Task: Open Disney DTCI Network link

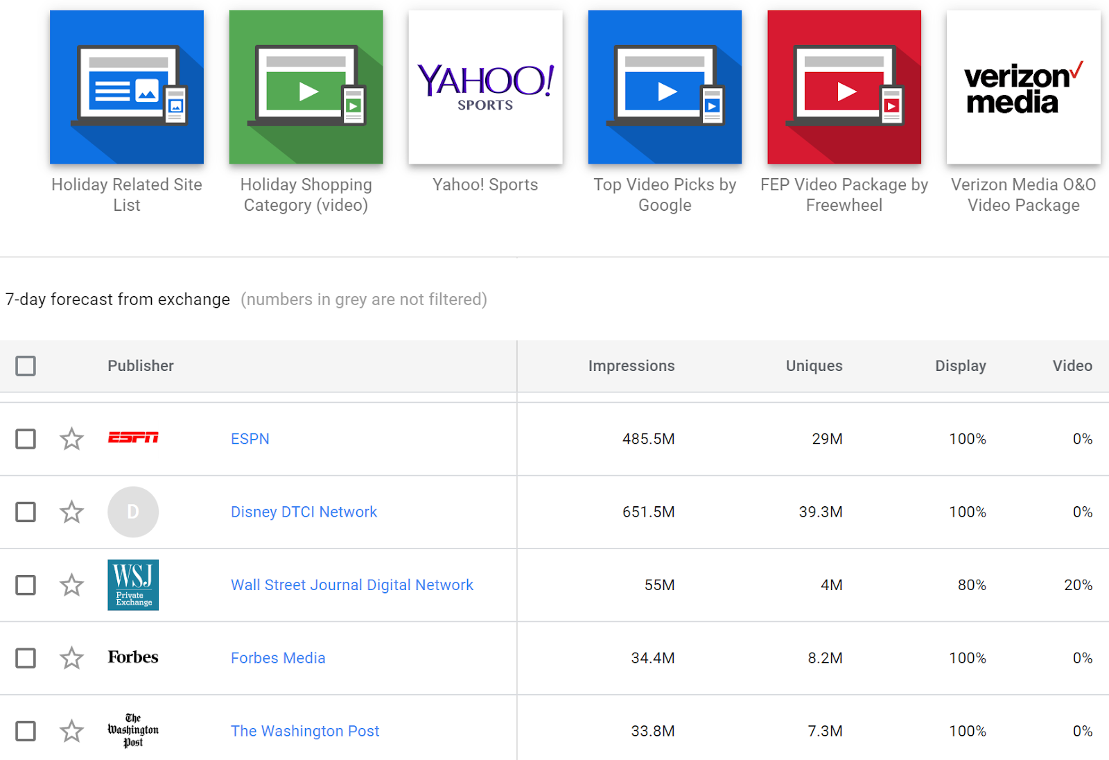Action: coord(304,512)
